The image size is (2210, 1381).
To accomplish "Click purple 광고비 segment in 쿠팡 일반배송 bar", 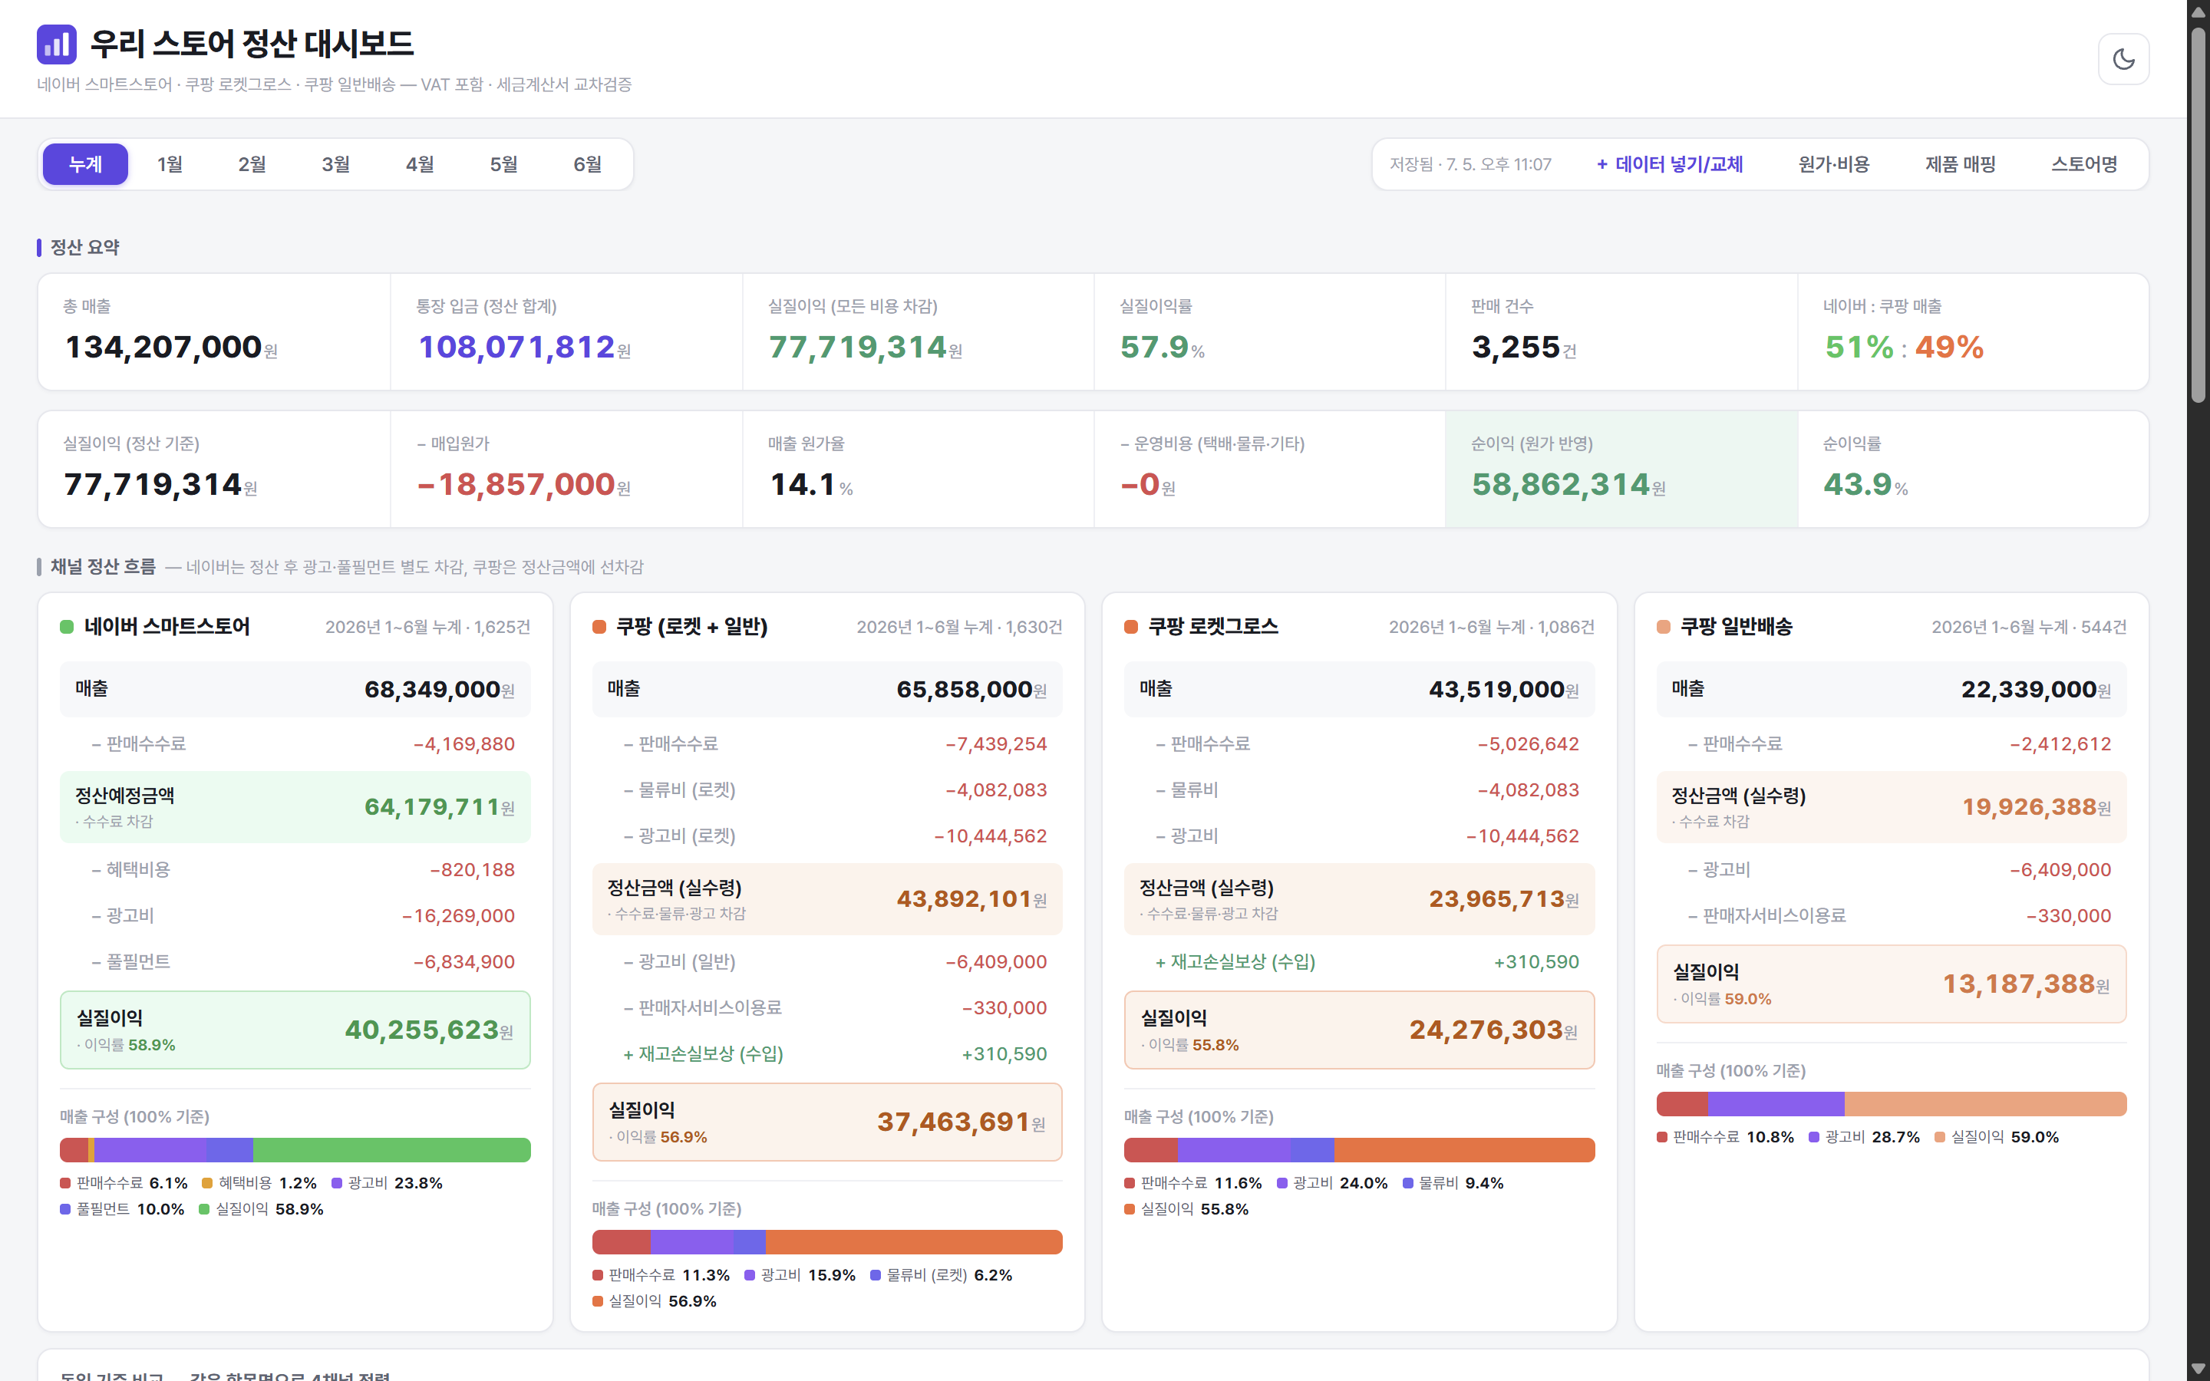I will pyautogui.click(x=1776, y=1104).
